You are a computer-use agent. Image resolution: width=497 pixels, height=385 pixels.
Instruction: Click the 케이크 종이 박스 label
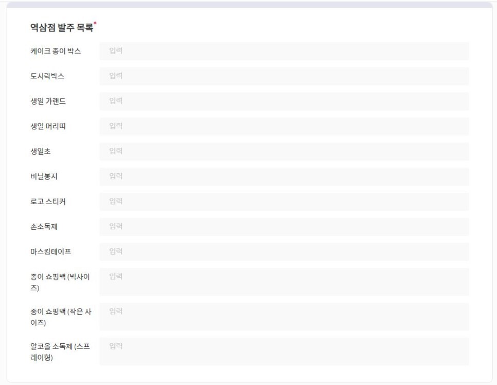tap(56, 51)
